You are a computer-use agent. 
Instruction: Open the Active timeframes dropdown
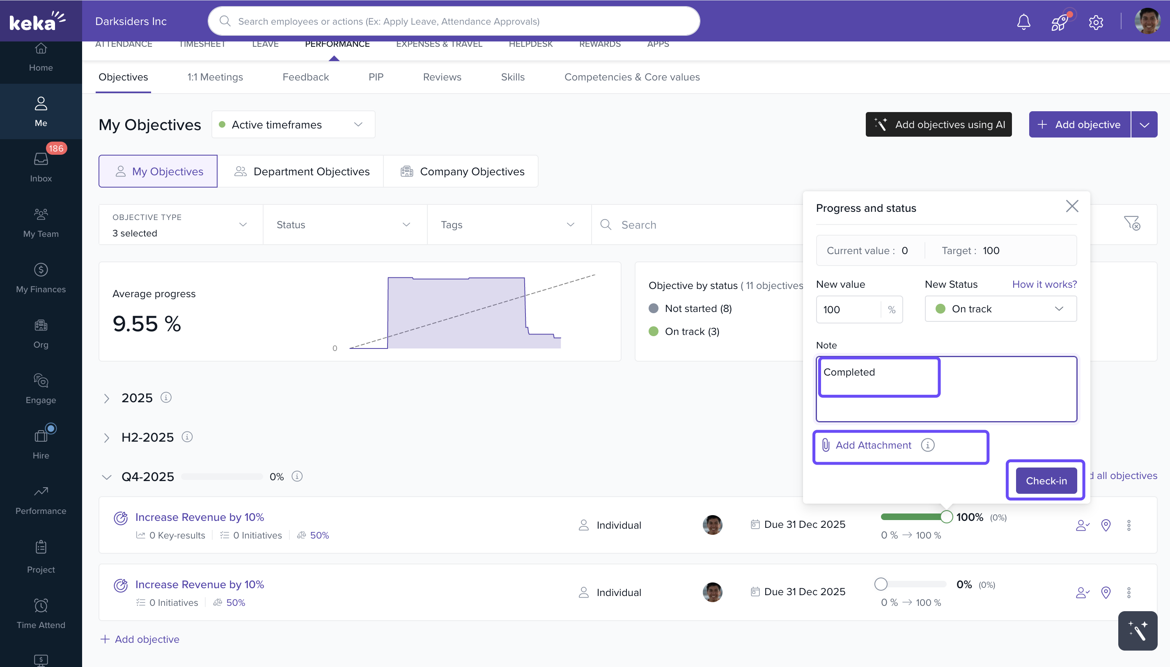pos(293,125)
